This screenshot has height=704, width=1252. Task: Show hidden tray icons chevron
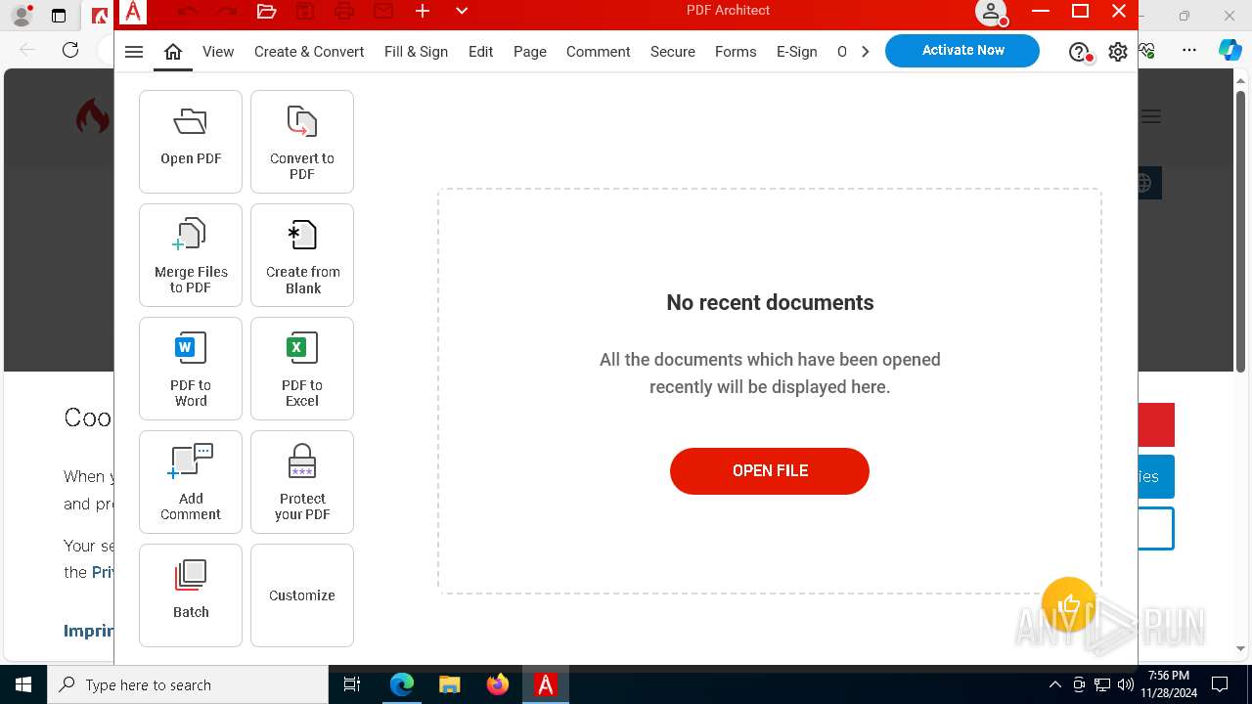click(1055, 684)
